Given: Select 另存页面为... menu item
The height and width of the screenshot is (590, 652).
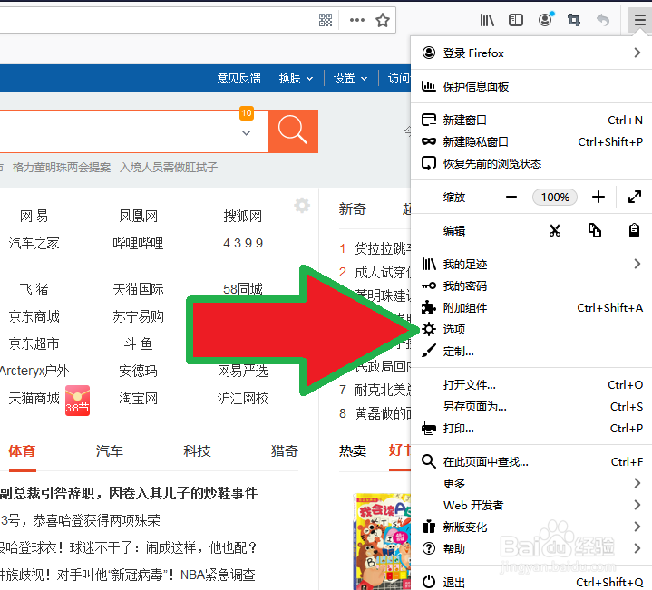Looking at the screenshot, I should point(531,406).
